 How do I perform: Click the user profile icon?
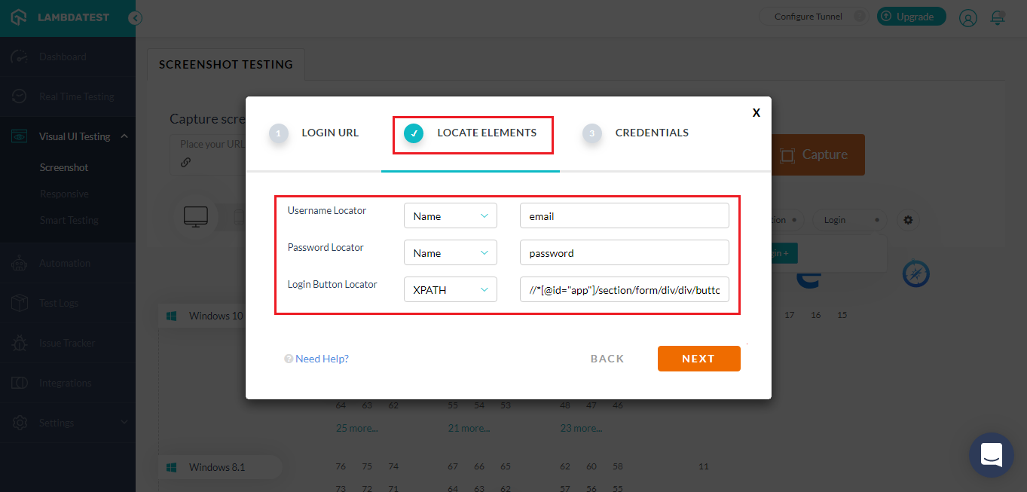click(x=967, y=17)
